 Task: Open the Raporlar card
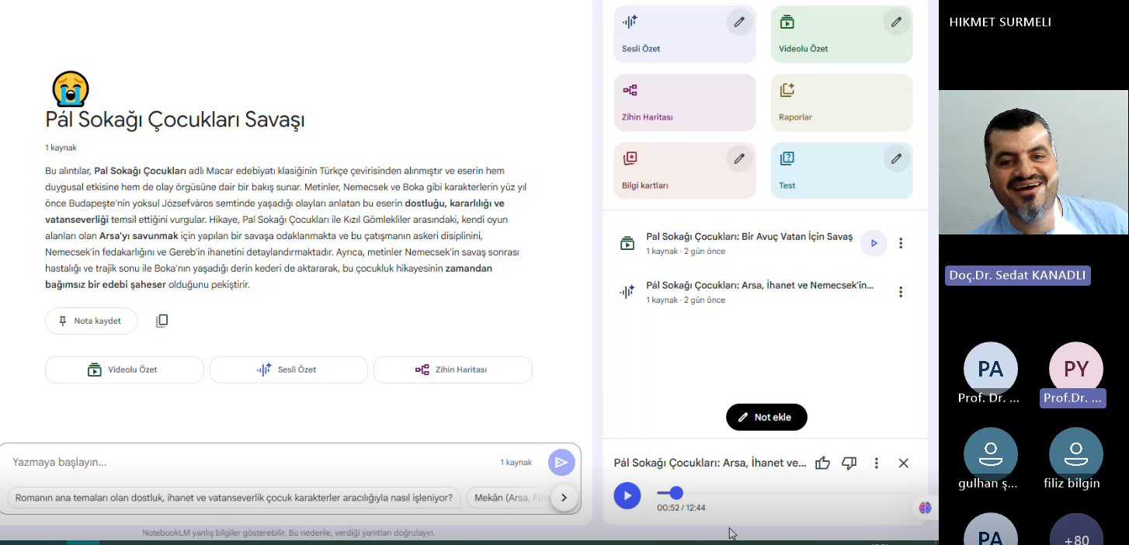pos(841,102)
